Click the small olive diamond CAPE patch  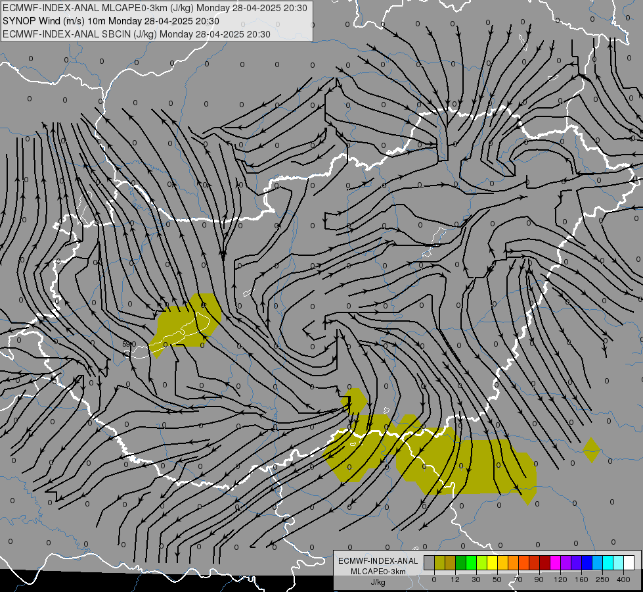point(591,450)
